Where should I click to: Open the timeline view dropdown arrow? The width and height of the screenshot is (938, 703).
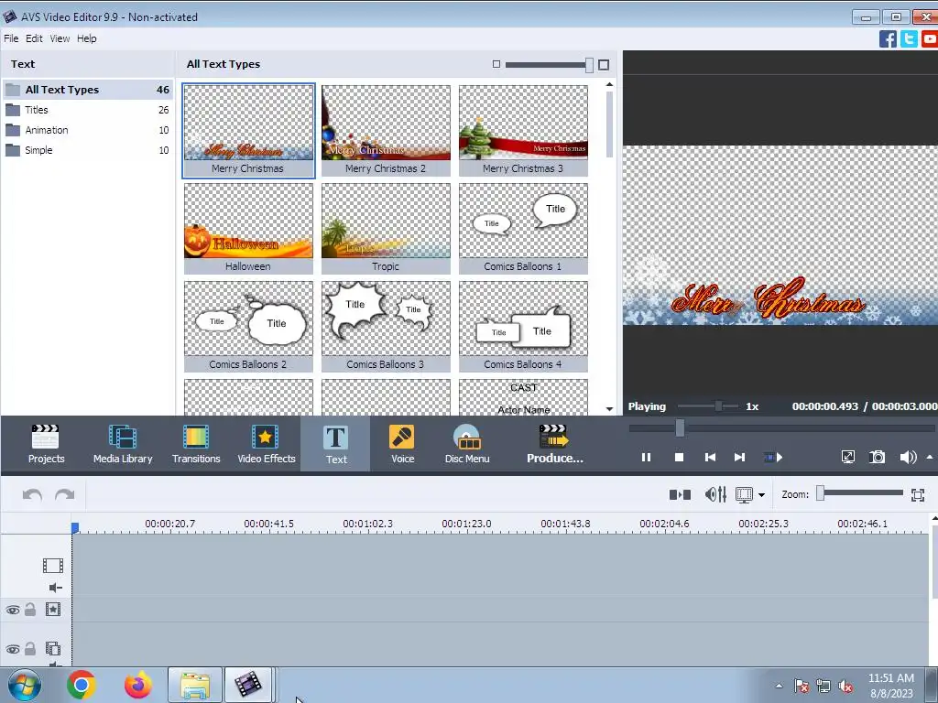click(761, 495)
